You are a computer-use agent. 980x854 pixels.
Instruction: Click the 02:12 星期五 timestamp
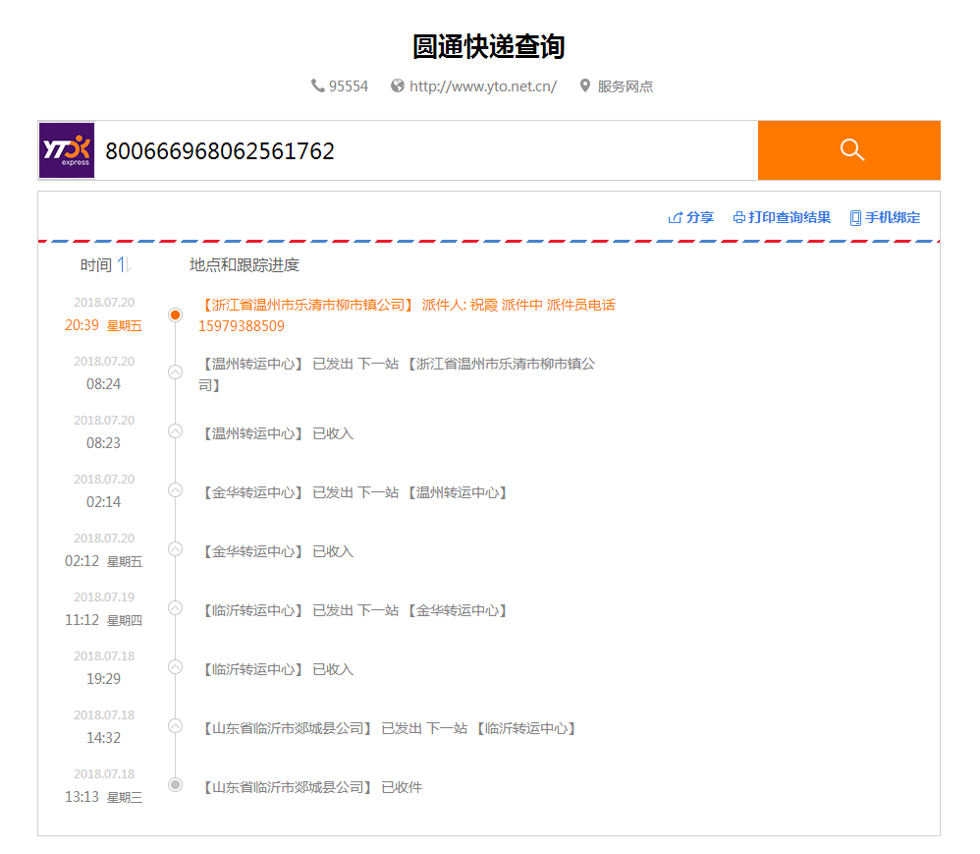104,561
